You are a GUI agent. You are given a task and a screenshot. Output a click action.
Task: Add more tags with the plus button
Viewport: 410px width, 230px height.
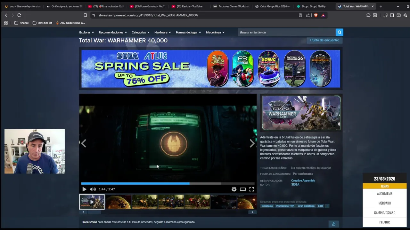coord(327,206)
